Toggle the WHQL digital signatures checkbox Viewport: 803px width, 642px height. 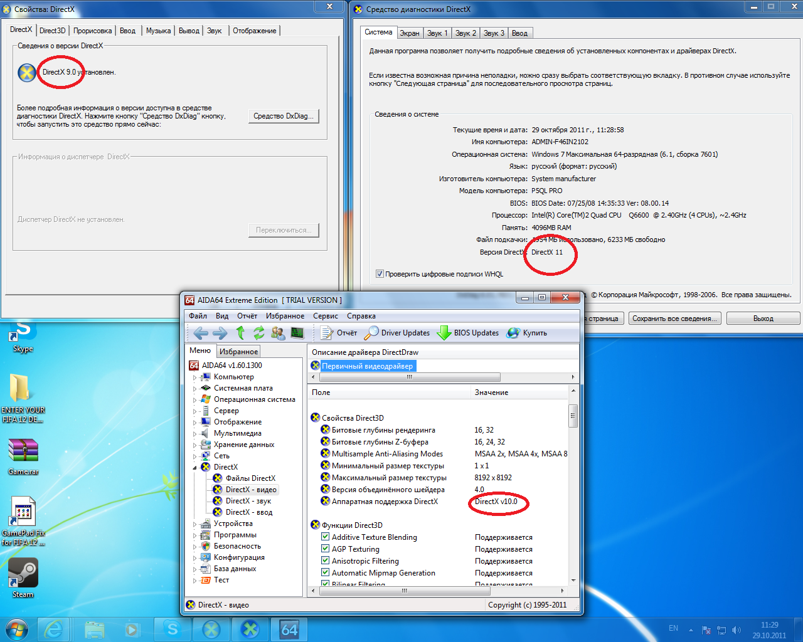tap(380, 274)
